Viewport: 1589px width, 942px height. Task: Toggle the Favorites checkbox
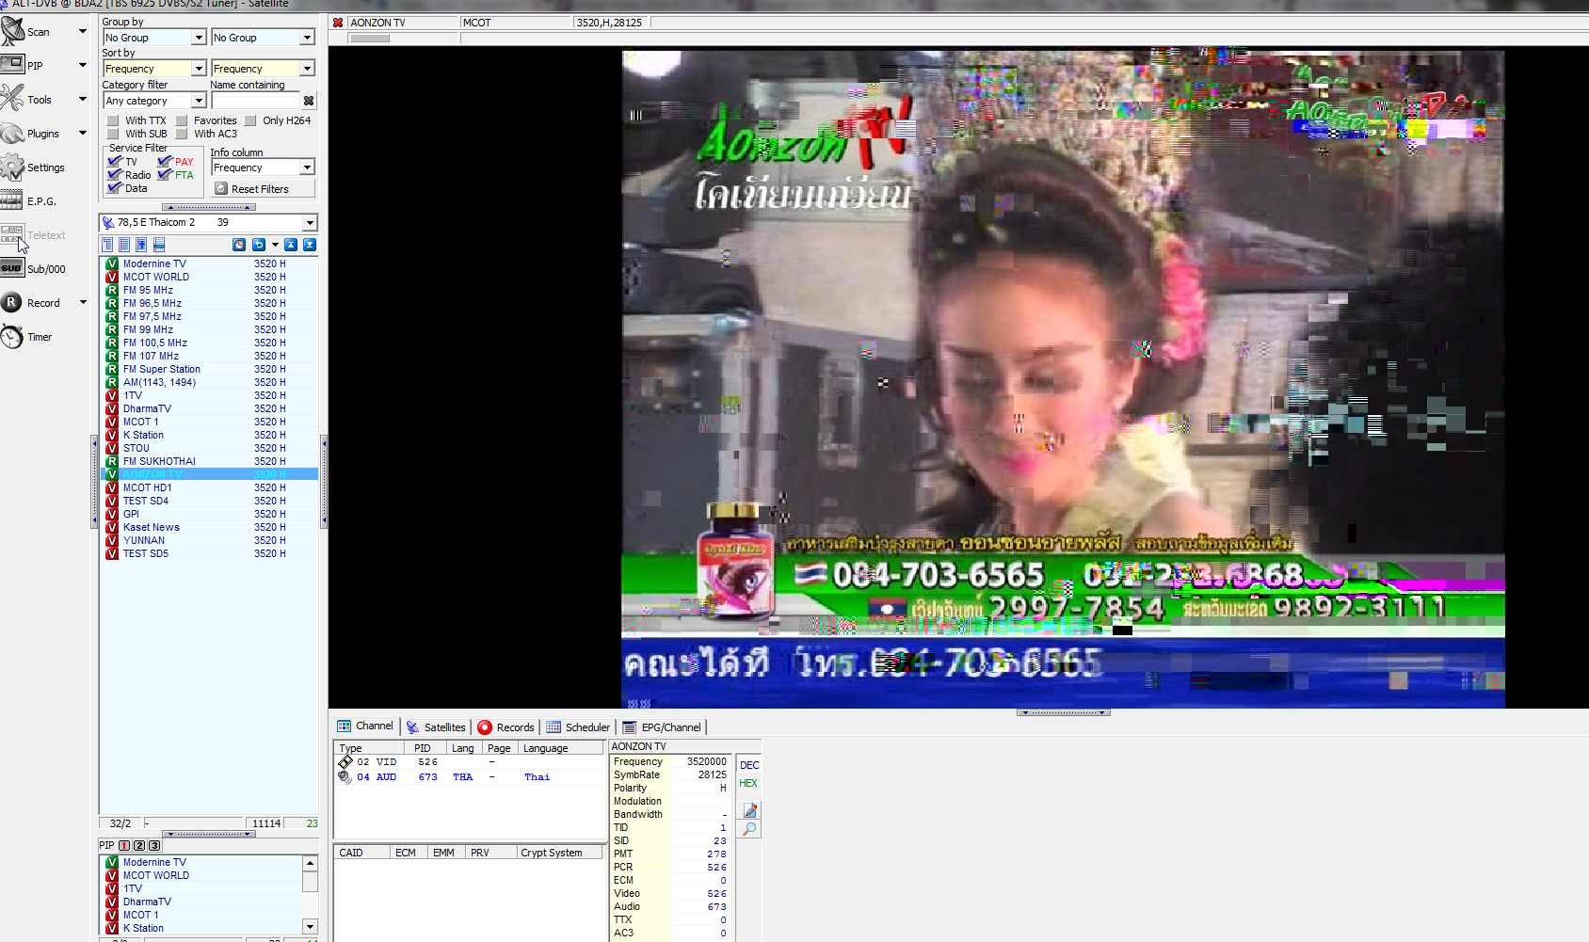point(182,120)
